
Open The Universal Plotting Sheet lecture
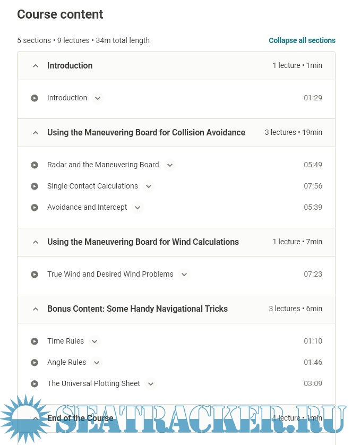coord(93,383)
